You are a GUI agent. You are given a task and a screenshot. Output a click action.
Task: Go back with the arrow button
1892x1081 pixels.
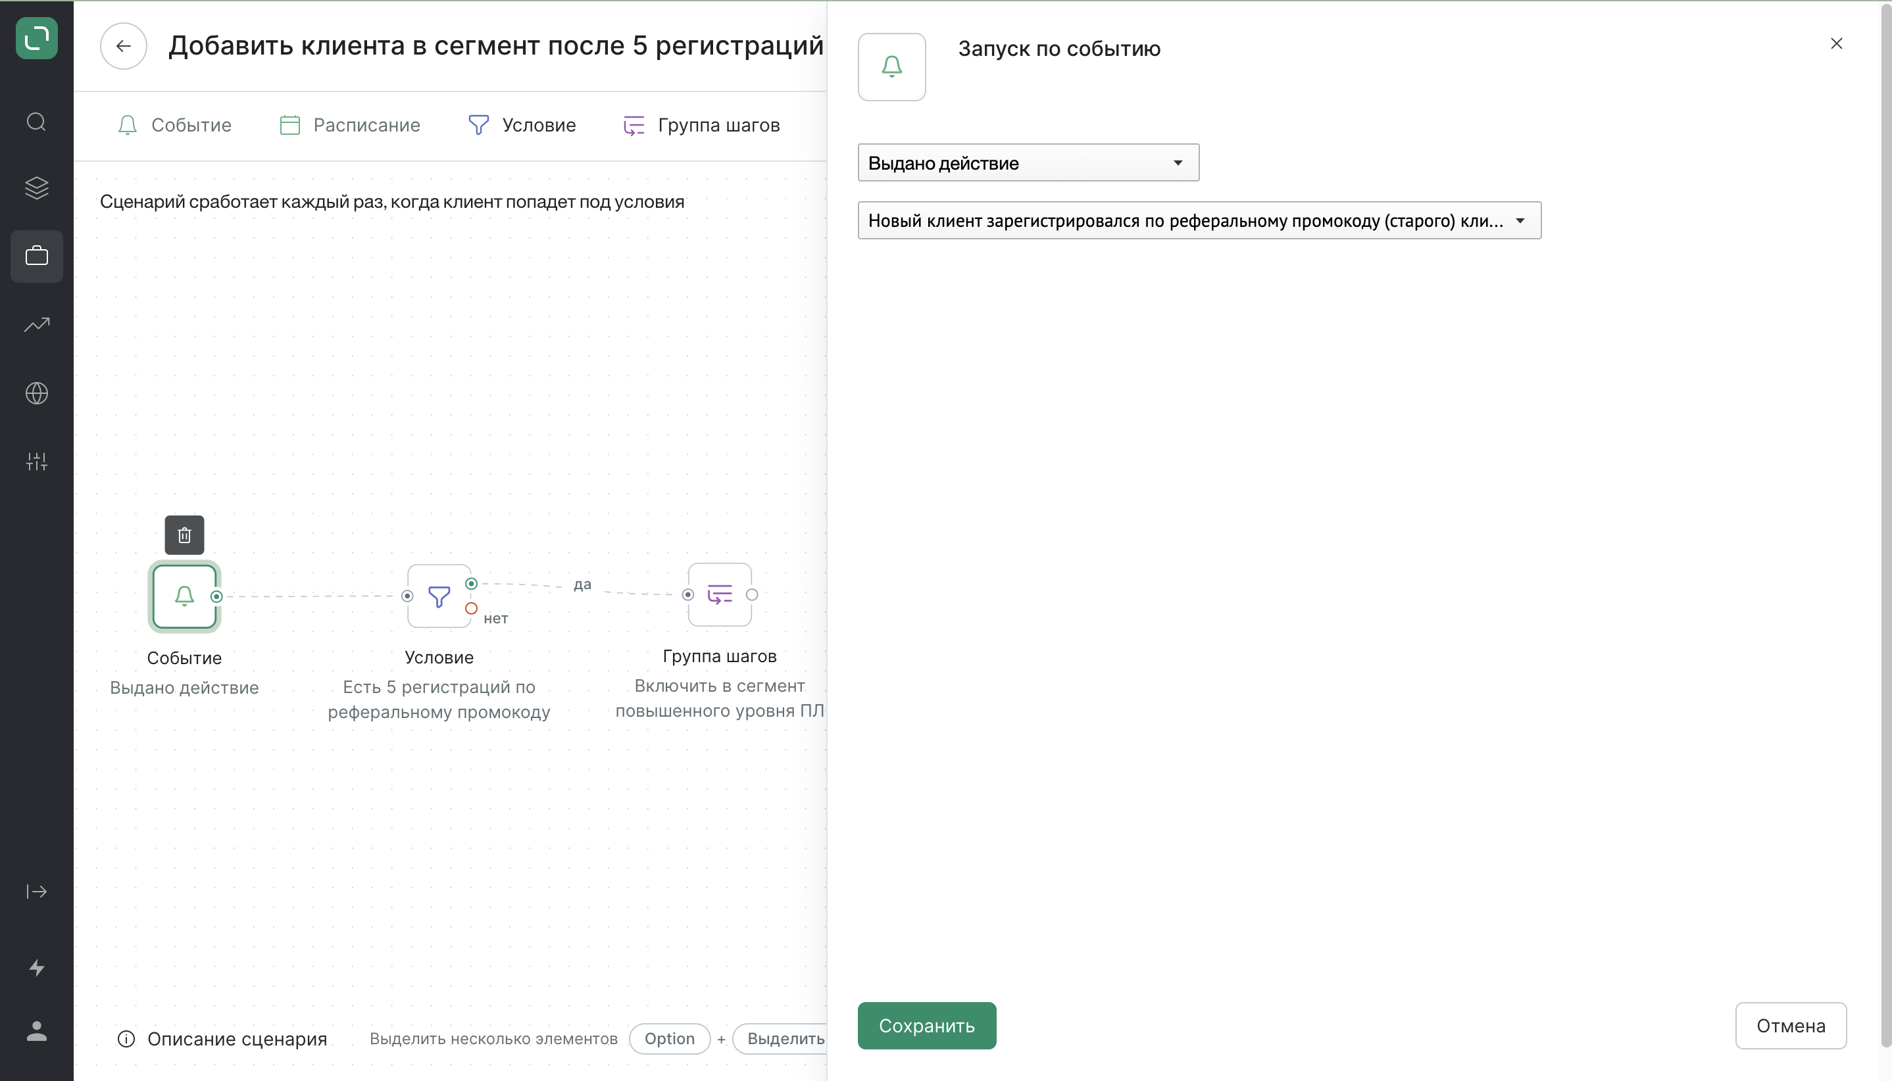(123, 46)
